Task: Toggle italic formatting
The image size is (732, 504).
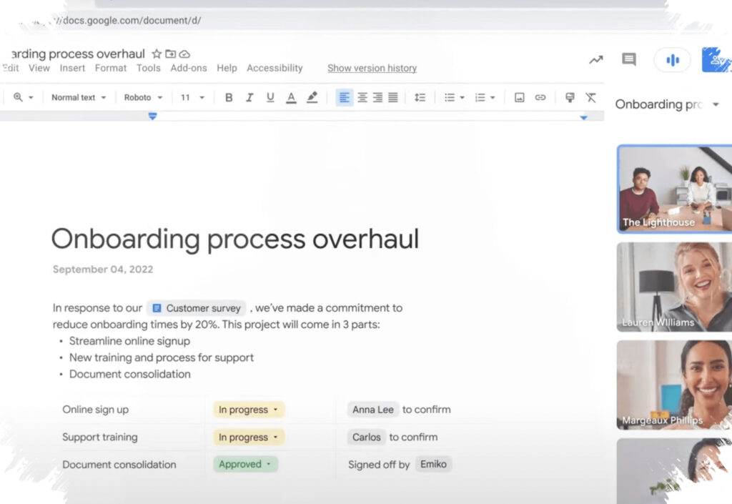Action: (x=249, y=97)
